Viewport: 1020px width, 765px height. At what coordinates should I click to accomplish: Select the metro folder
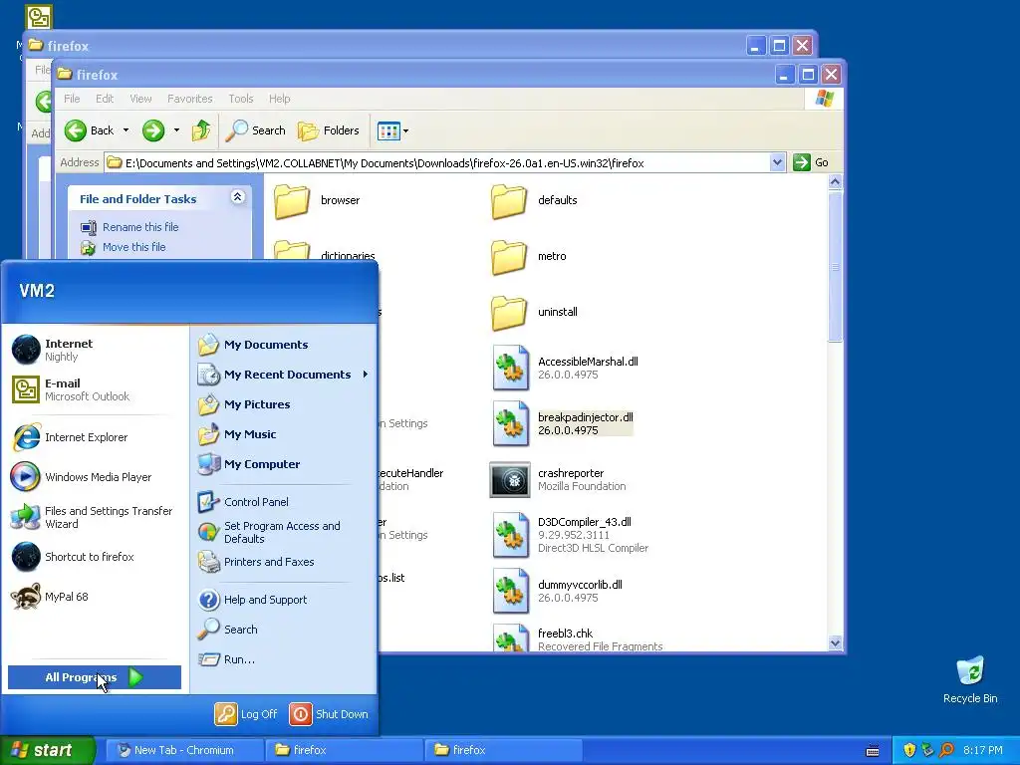[529, 256]
